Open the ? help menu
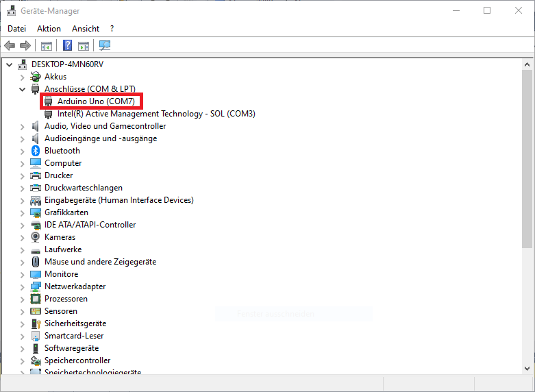Screen dimensions: 535x392 (x=112, y=29)
